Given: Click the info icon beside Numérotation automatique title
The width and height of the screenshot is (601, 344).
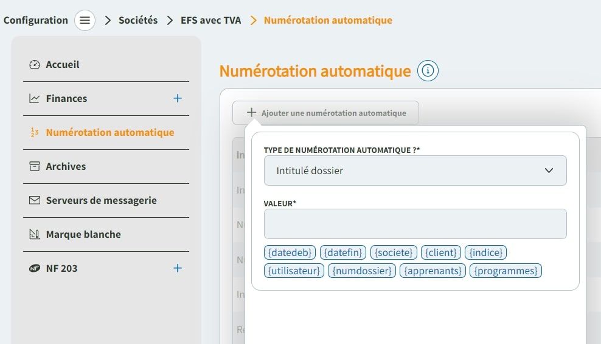Looking at the screenshot, I should coord(428,71).
